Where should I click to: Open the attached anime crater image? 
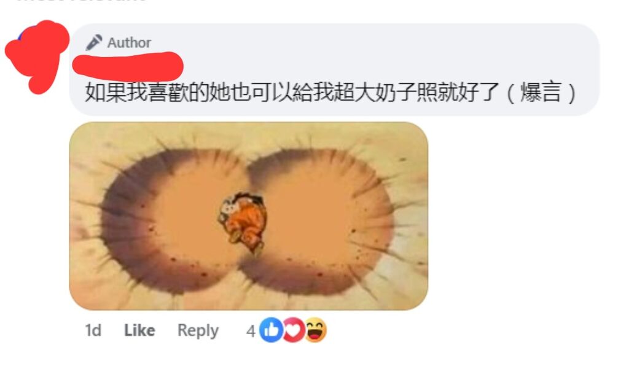coord(249,216)
